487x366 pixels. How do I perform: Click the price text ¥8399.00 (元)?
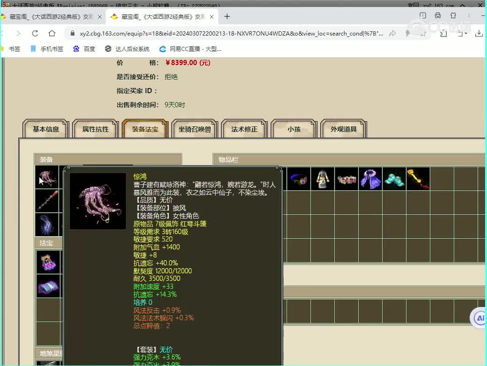[188, 63]
